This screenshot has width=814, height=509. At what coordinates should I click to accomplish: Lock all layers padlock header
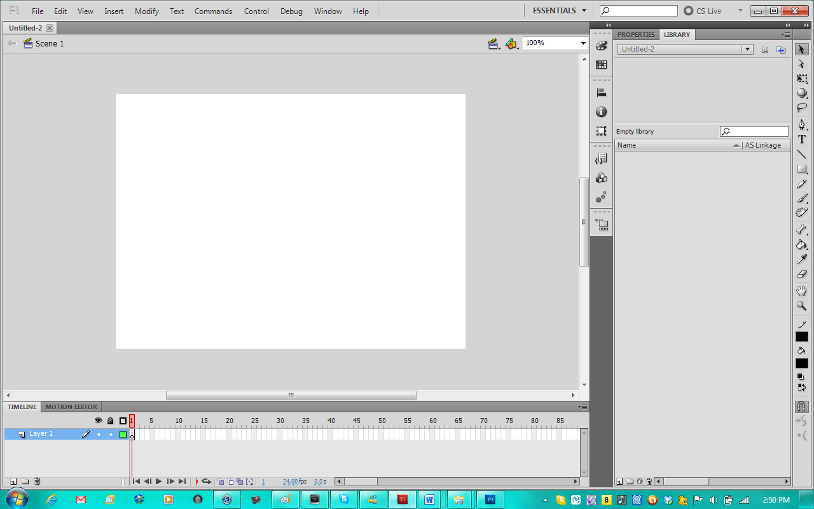pos(110,421)
